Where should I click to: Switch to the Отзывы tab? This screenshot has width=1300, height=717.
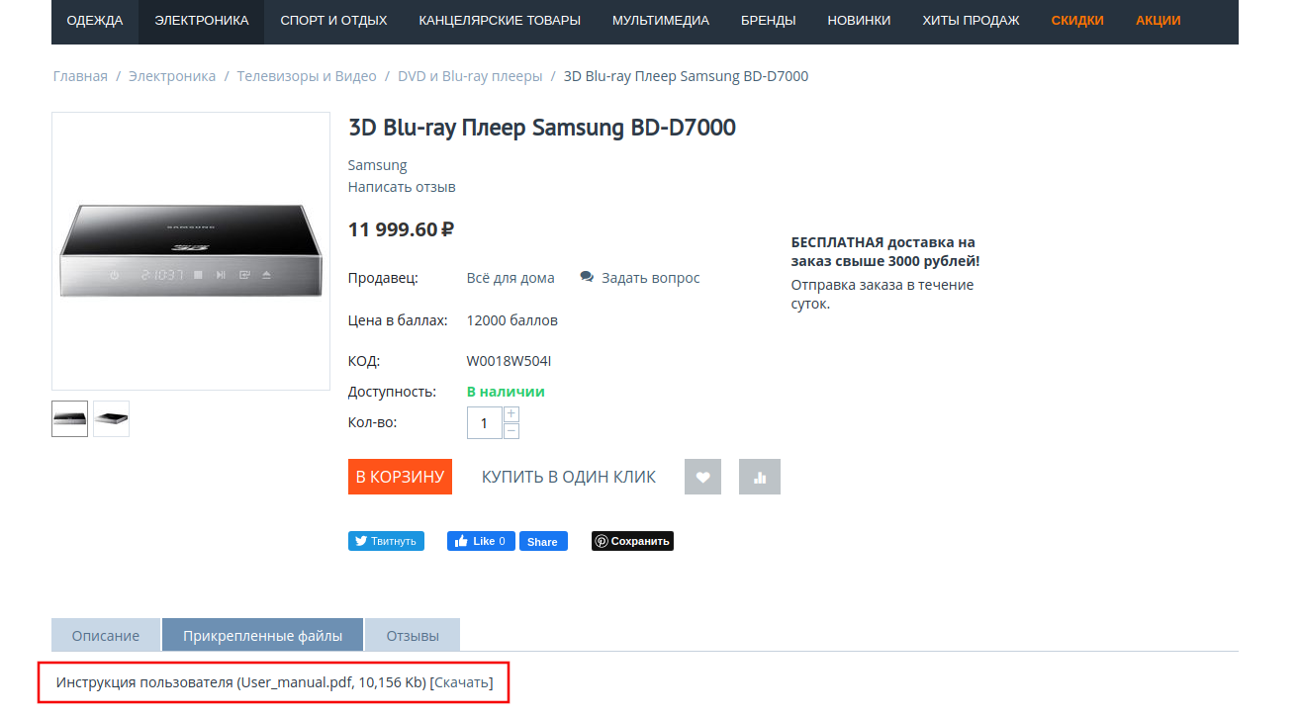pyautogui.click(x=413, y=635)
